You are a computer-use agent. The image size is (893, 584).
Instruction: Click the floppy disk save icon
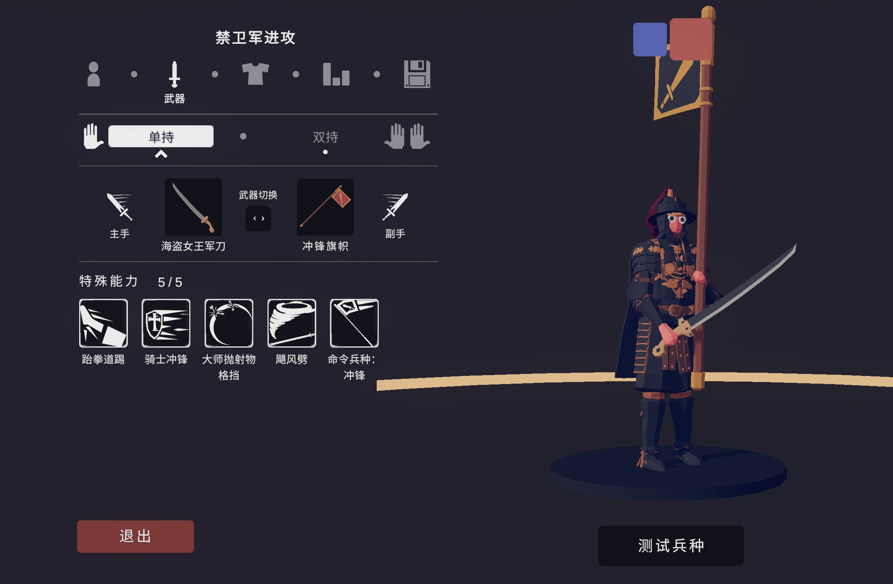417,74
